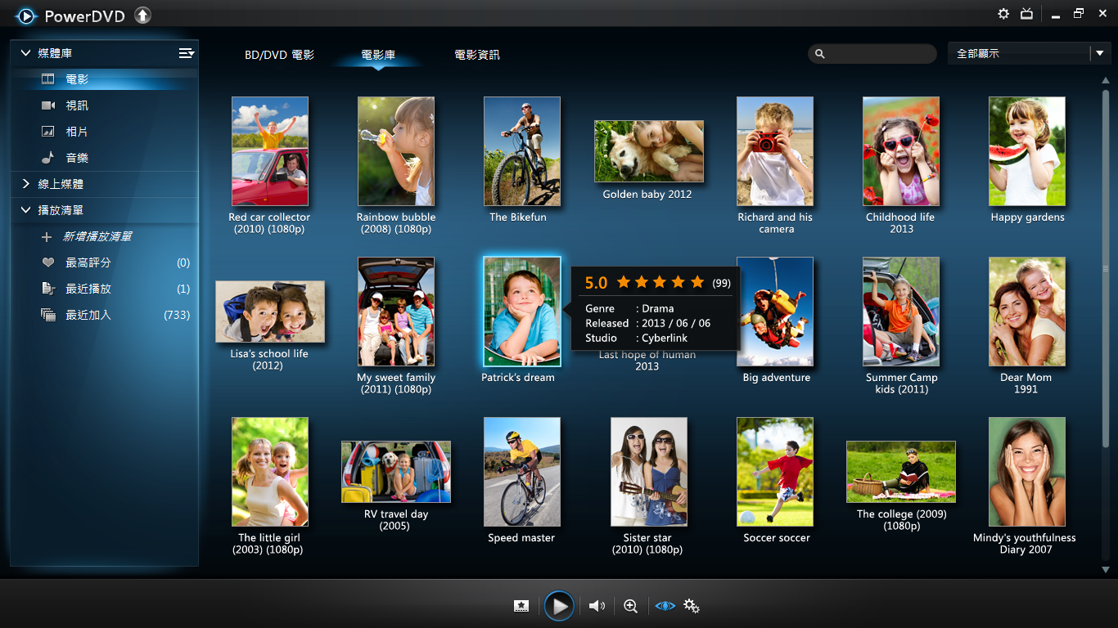Select Happy gardens movie poster
1118x628 pixels.
click(x=1027, y=151)
